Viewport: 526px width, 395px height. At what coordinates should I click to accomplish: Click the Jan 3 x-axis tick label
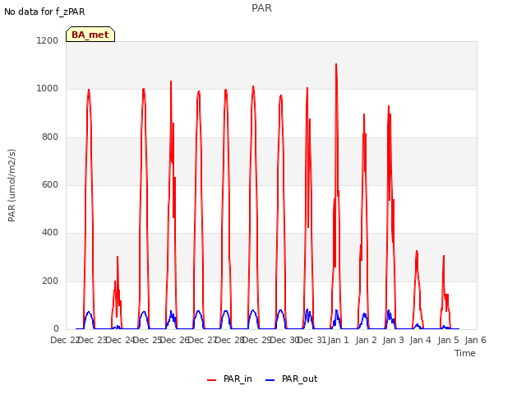(x=393, y=340)
